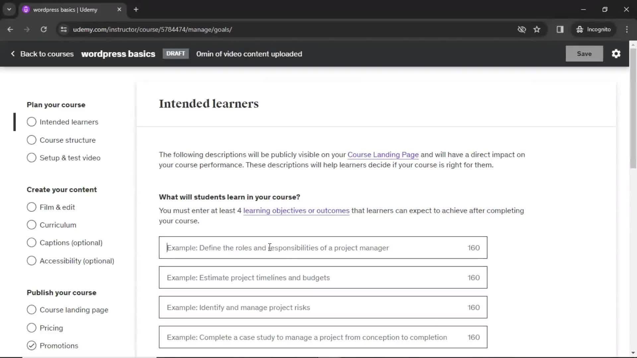Click the browser back arrow
This screenshot has width=637, height=358.
tap(10, 30)
